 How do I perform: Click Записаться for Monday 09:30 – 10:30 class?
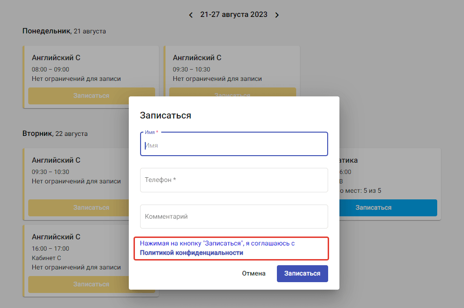(232, 92)
